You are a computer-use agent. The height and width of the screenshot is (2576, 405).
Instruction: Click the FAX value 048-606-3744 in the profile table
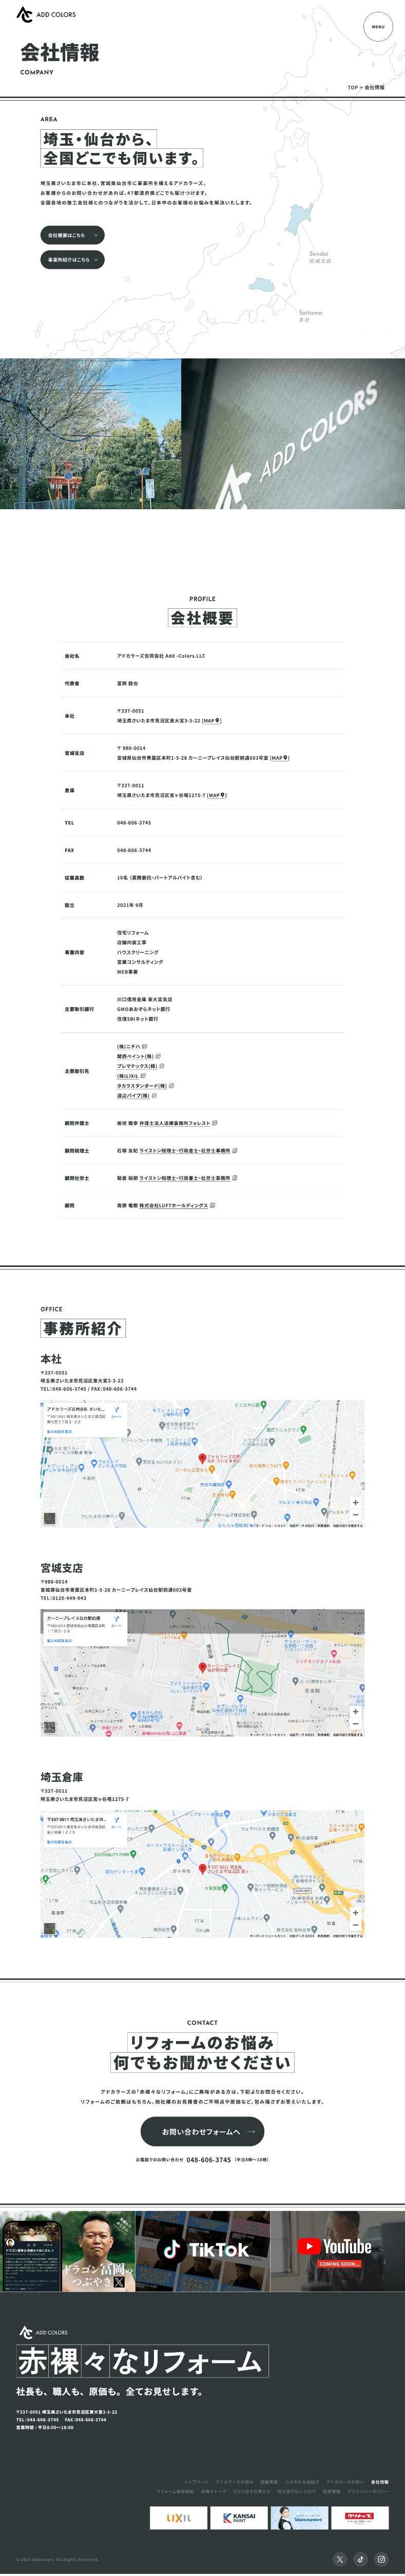(x=134, y=850)
